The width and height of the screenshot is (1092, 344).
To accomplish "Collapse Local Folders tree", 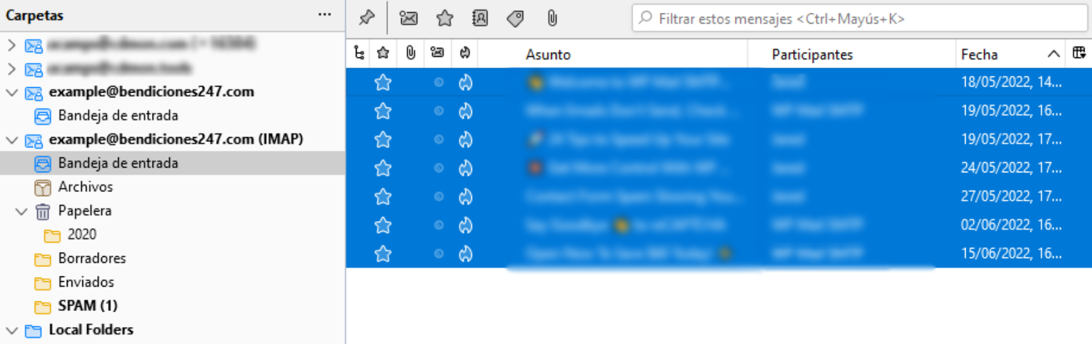I will [x=11, y=330].
